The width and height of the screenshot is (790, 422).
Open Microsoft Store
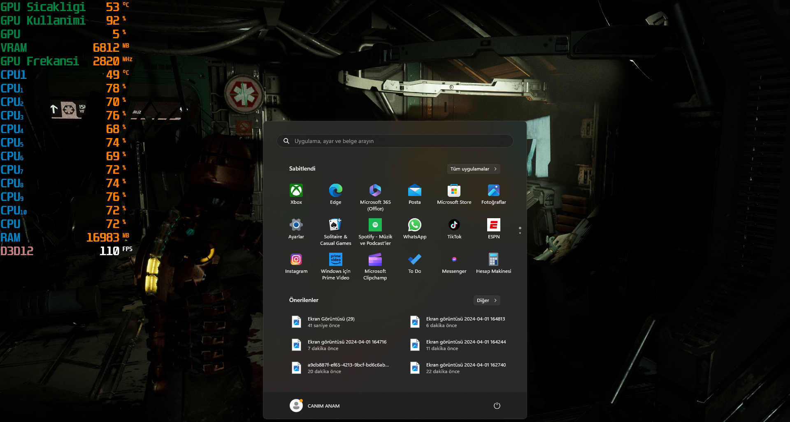454,194
